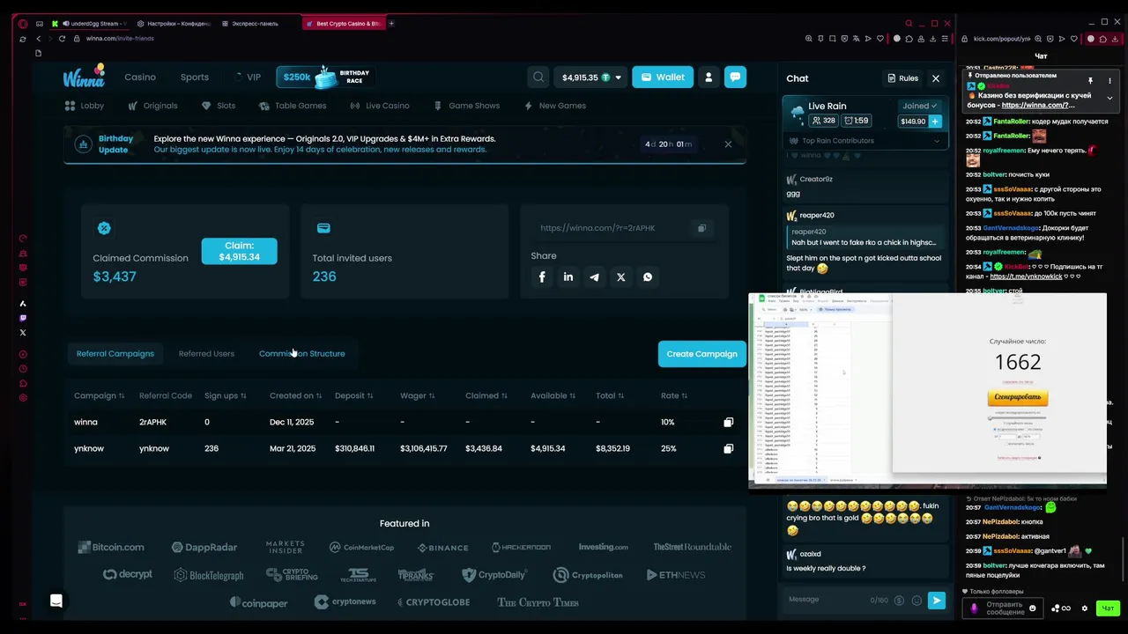This screenshot has height=634, width=1128.
Task: Open a new browser tab with plus
Action: click(391, 24)
